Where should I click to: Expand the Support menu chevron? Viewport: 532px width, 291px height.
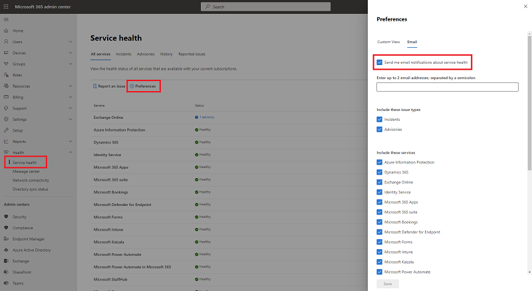(70, 108)
